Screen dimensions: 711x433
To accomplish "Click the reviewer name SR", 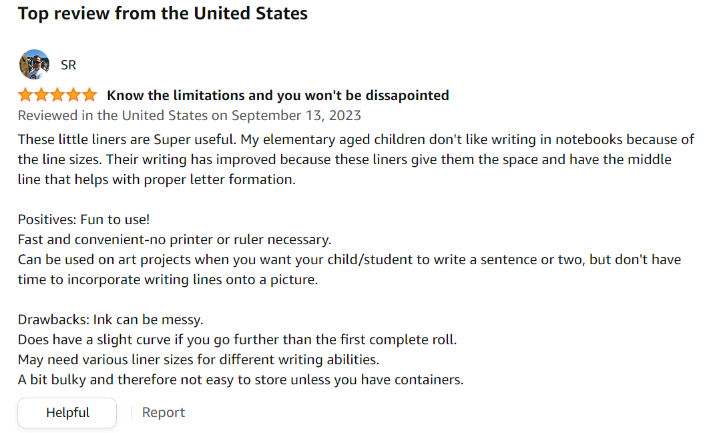I will tap(68, 65).
